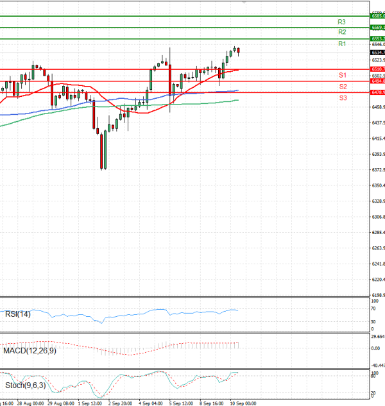Click the green 6585.0 price tag

point(378,16)
